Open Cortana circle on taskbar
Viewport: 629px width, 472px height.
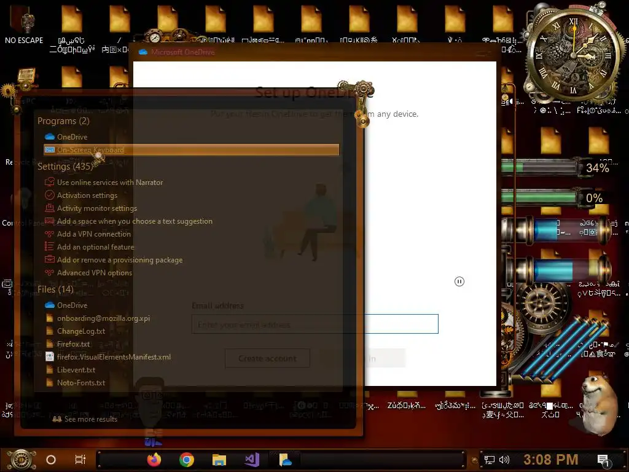51,460
